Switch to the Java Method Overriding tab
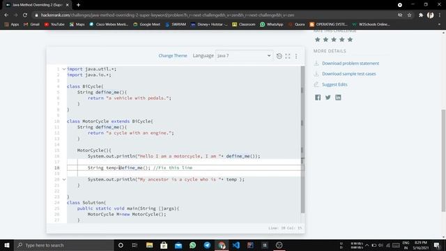 coord(37,5)
